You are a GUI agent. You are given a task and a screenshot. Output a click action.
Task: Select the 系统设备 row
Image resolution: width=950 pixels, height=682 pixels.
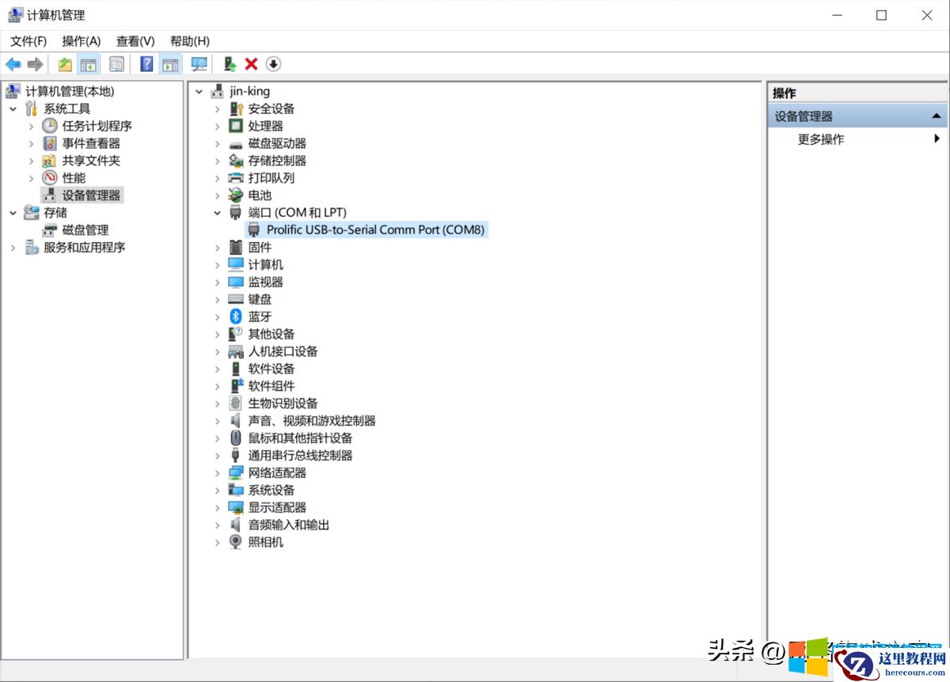(x=272, y=491)
